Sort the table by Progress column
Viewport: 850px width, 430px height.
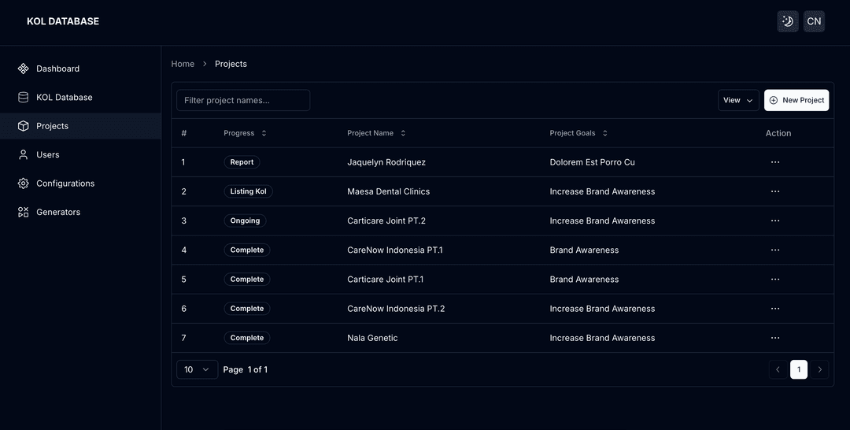point(245,133)
